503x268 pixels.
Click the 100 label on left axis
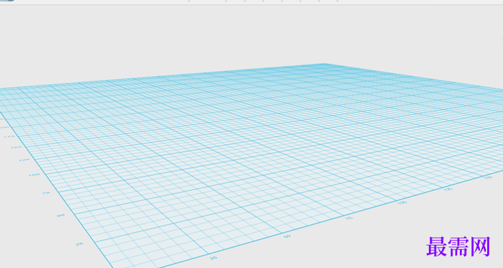pos(34,175)
